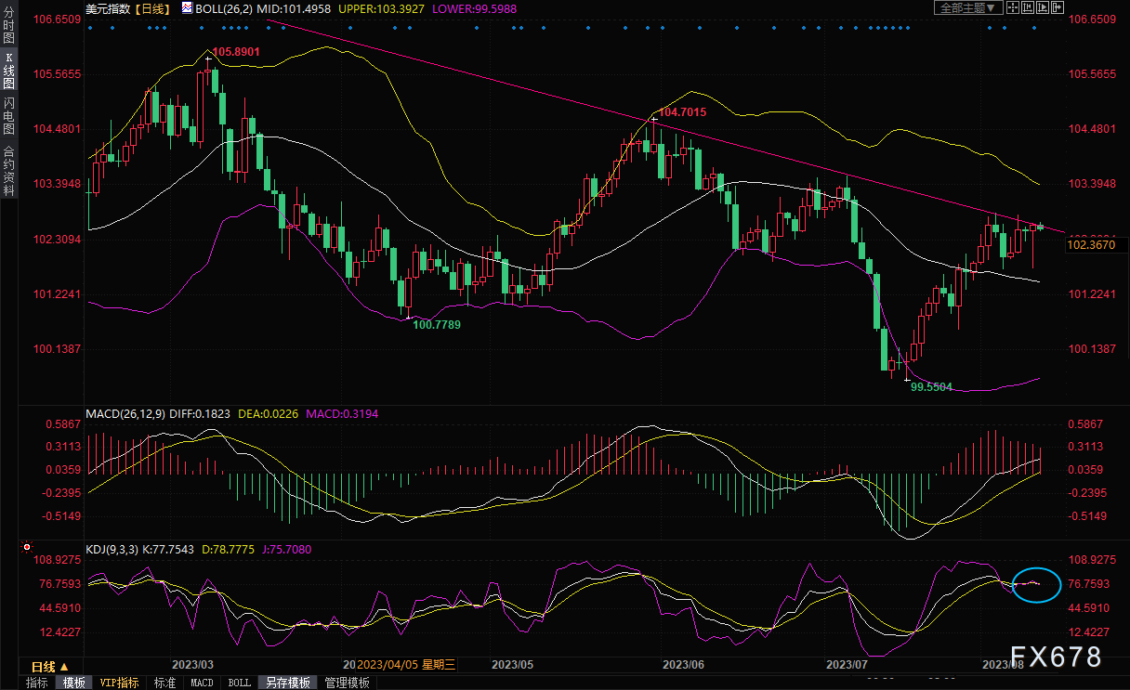Click the LOWER:99.5988 value
This screenshot has width=1130, height=690.
pos(474,7)
